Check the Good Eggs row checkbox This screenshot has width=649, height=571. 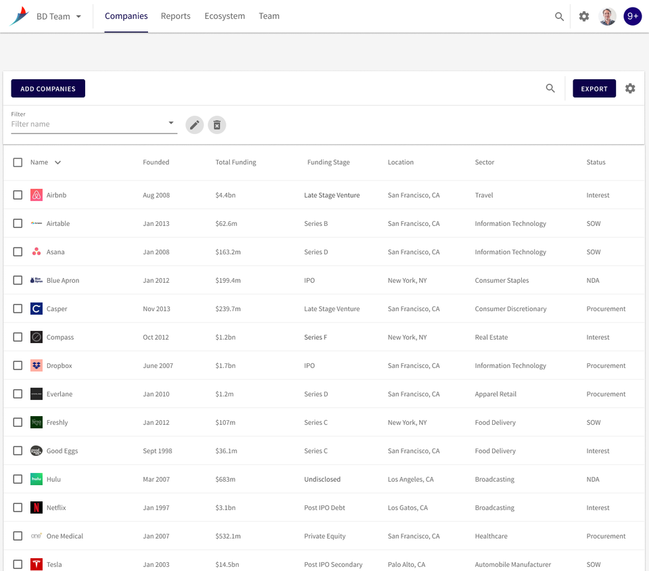coord(18,451)
